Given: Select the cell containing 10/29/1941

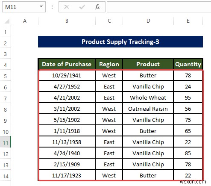Looking at the screenshot, I should point(67,75).
